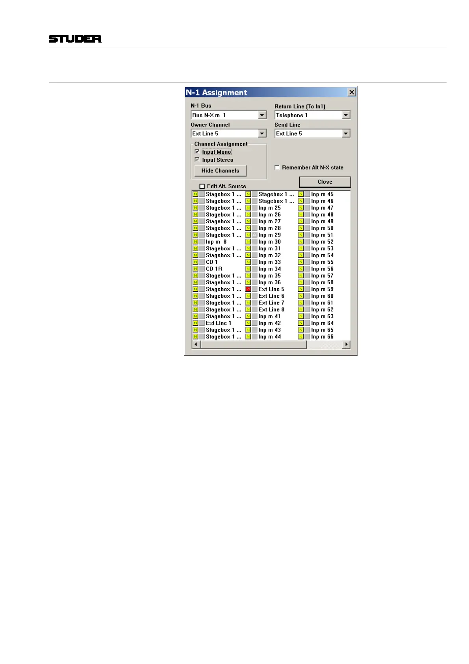
Task: Click the yellow N icon beside Ext Line 7
Action: point(248,303)
